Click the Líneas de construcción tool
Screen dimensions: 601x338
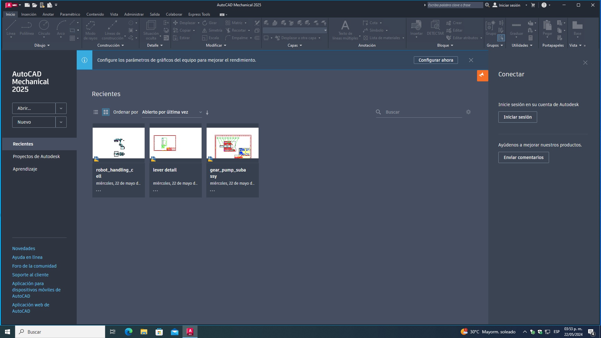pyautogui.click(x=112, y=30)
